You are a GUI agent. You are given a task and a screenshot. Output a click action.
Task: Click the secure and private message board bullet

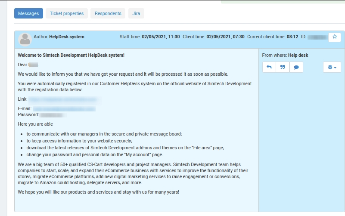tap(104, 134)
